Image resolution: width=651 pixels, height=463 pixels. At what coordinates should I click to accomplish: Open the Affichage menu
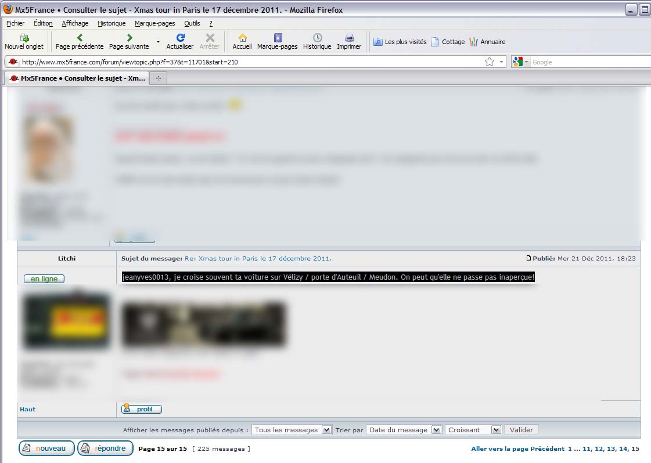pyautogui.click(x=75, y=23)
